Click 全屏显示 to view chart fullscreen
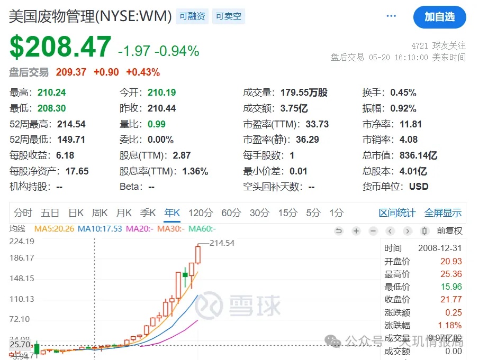479x360 pixels. click(x=442, y=213)
